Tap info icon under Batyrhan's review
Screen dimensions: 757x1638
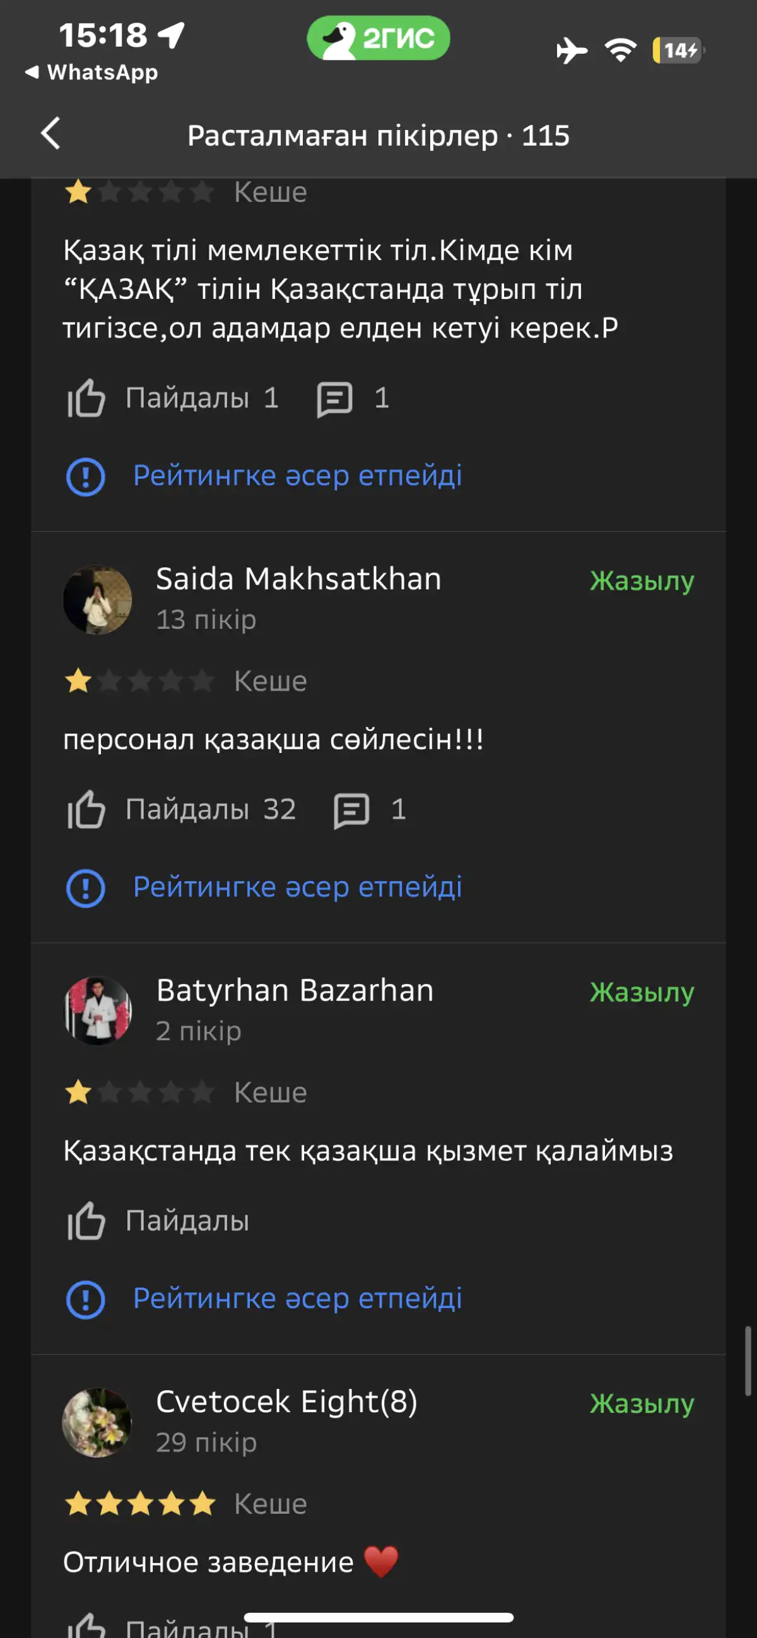(x=85, y=1299)
